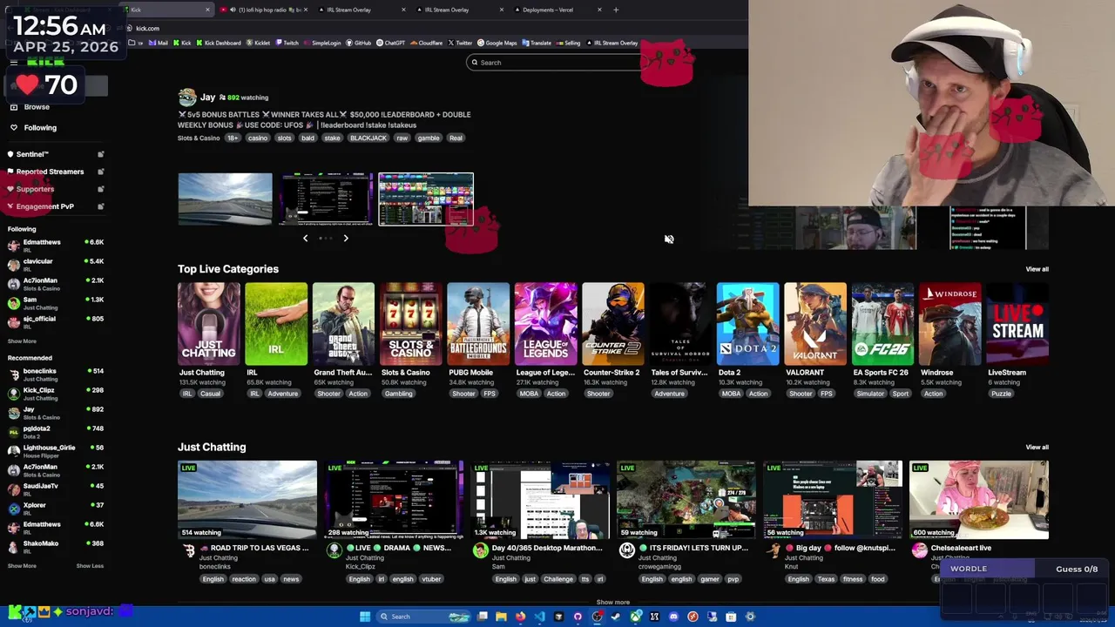
Task: Open sjc_official channel in Following list
Action: point(56,321)
